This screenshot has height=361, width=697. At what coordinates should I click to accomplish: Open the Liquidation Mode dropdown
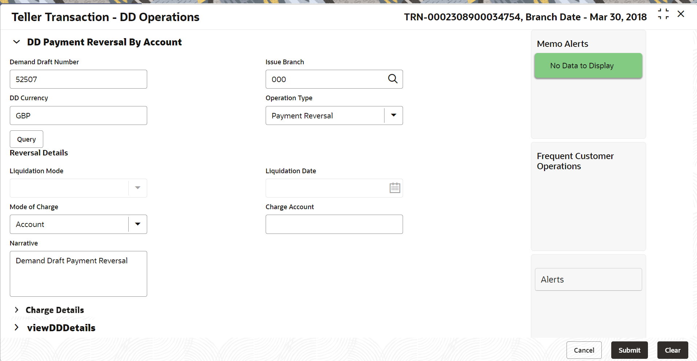coord(137,188)
